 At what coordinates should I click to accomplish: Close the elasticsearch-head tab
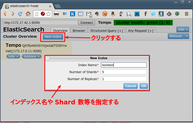(x=50, y=6)
